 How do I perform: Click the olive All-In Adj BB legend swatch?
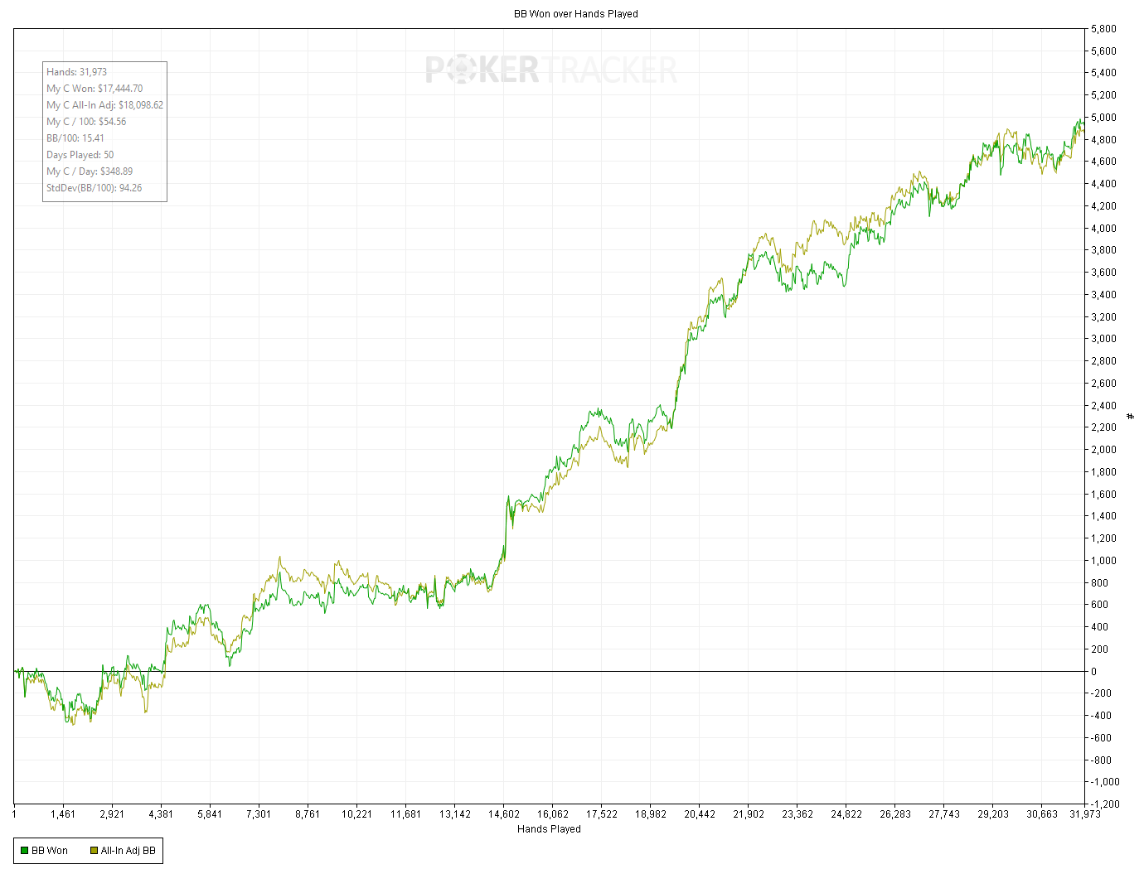tap(95, 851)
